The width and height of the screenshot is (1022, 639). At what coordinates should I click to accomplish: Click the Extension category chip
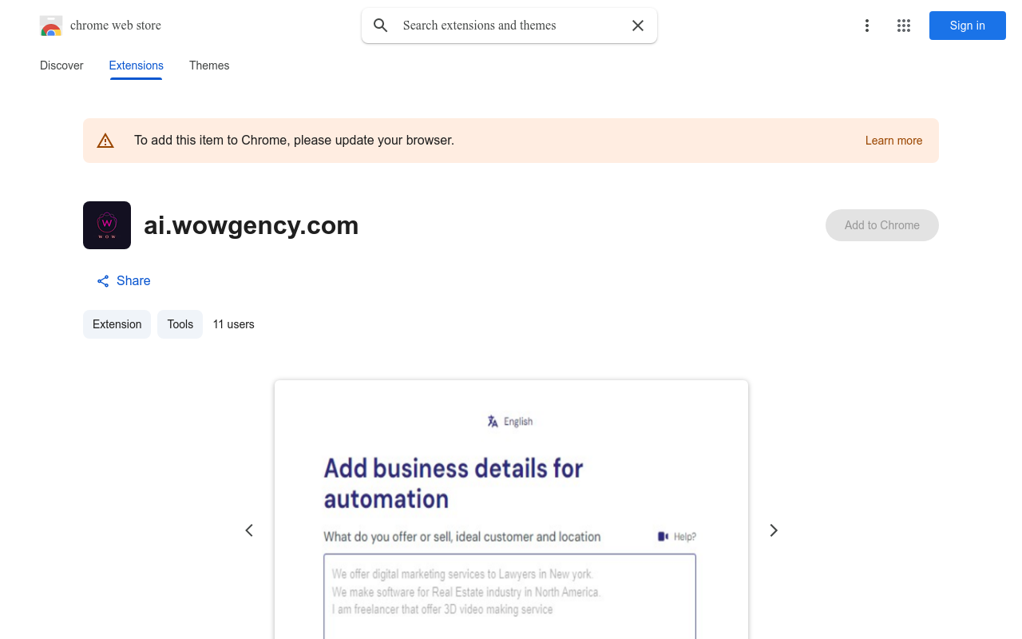[117, 324]
